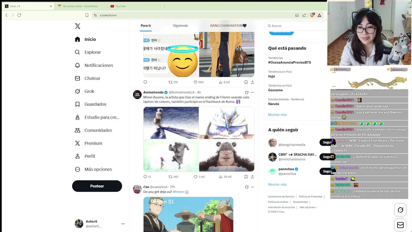
Task: Switch to the Siguiendo tab
Action: (180, 25)
